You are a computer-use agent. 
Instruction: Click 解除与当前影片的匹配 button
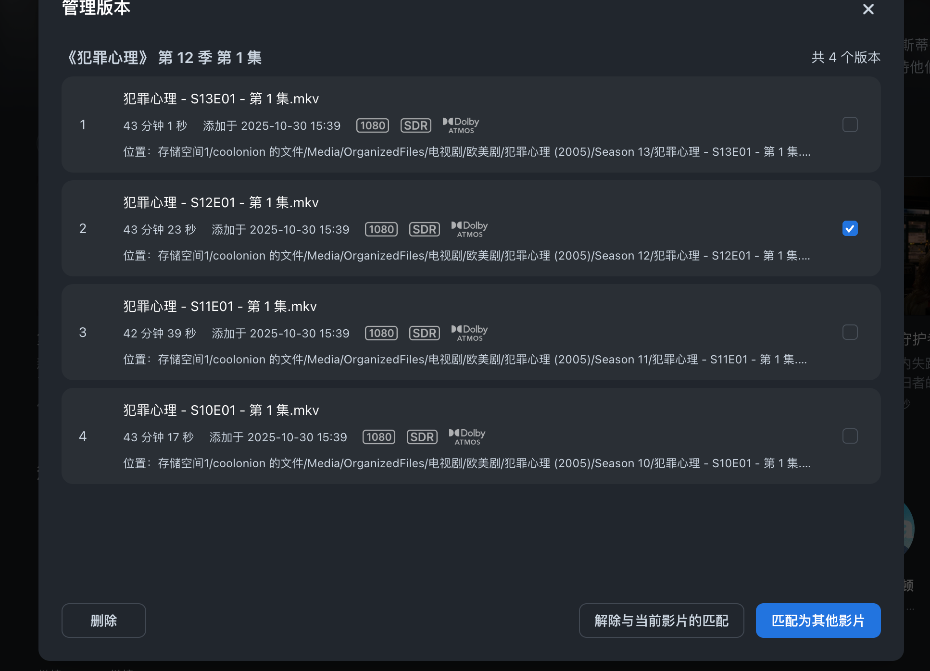click(x=661, y=621)
